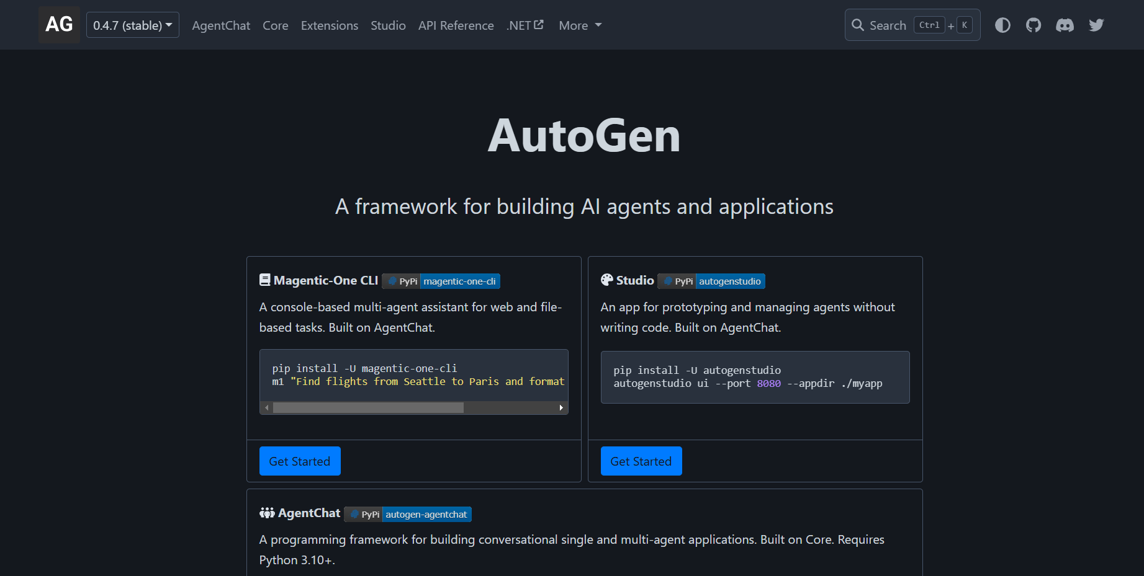Switch to the Studio nav tab

pos(388,25)
